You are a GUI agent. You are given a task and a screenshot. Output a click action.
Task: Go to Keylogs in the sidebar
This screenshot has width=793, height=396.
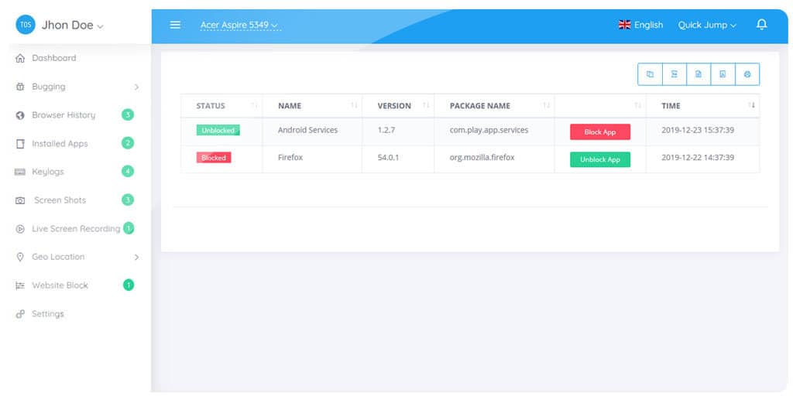click(47, 172)
